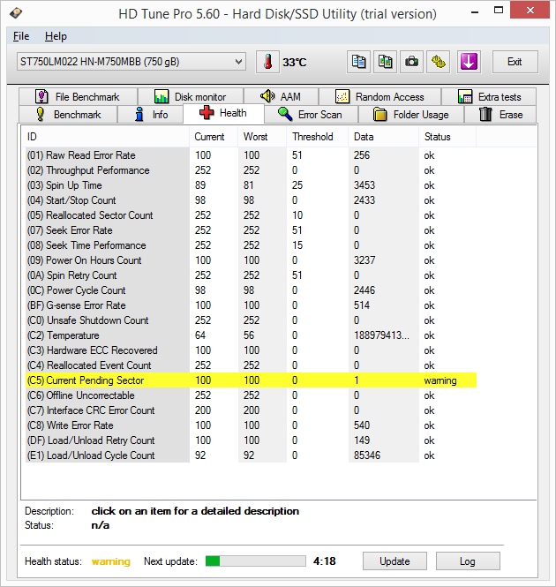This screenshot has width=556, height=587.
Task: Click the Data column header
Action: [384, 137]
